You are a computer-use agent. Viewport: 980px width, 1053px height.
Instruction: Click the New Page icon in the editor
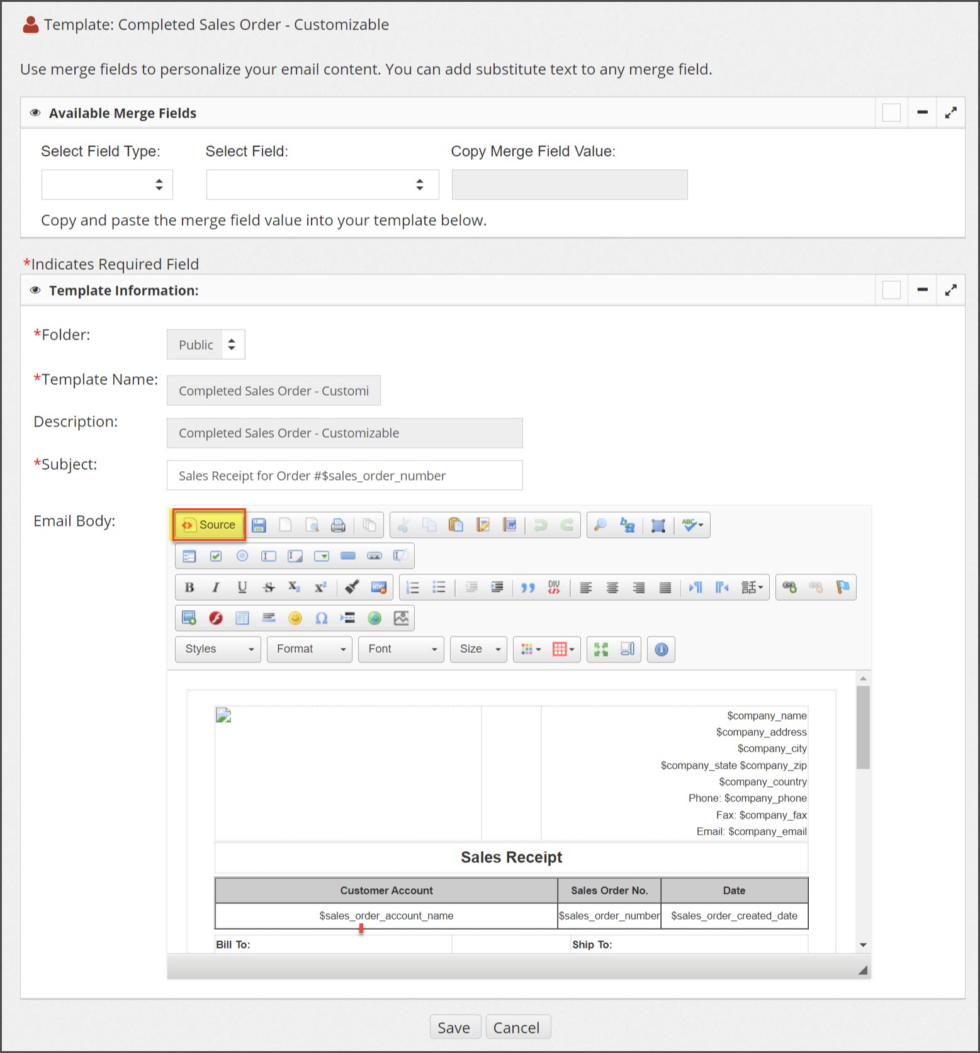[x=285, y=525]
